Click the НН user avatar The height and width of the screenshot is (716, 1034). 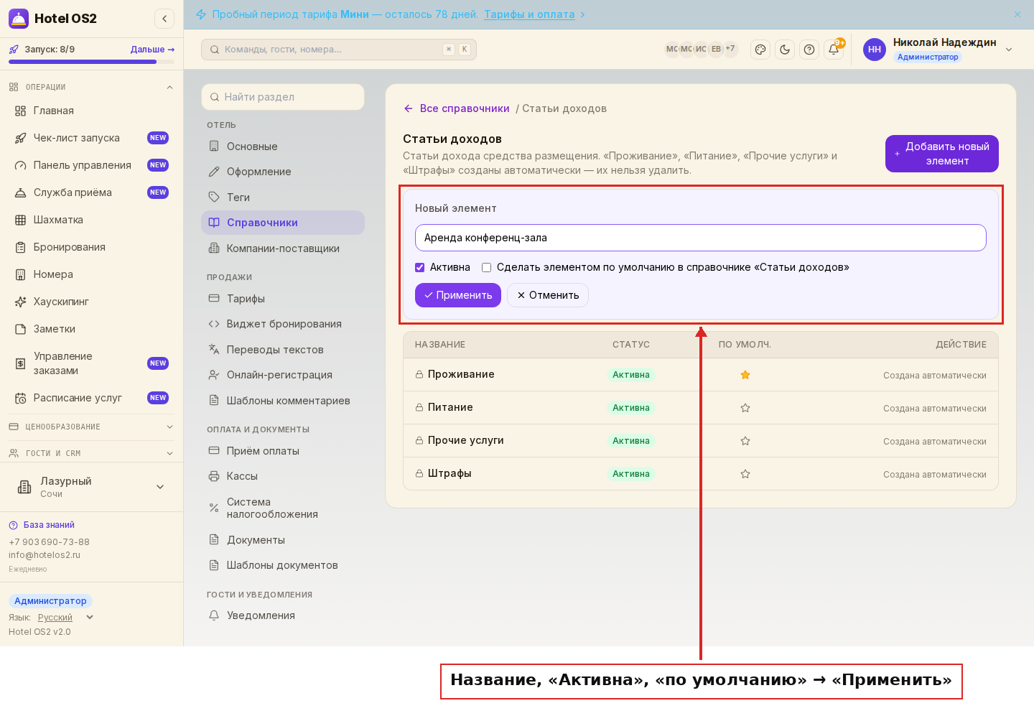point(875,50)
